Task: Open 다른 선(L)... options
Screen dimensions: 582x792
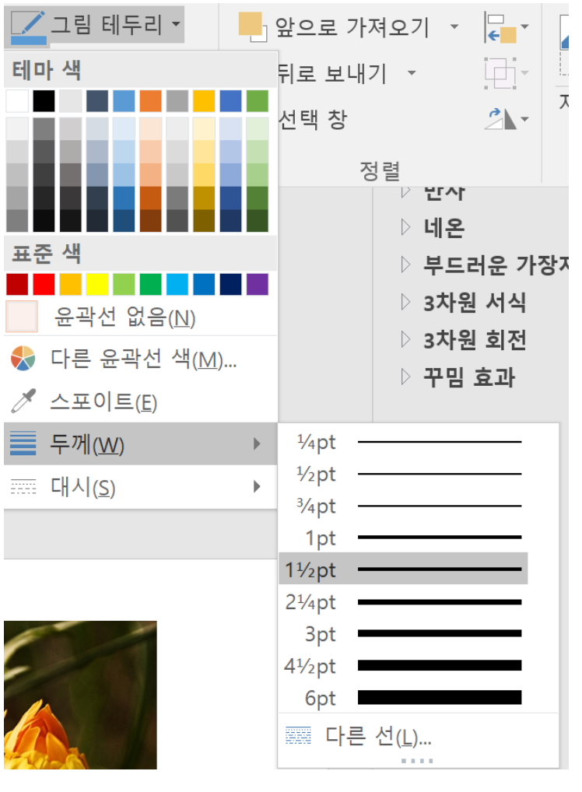Action: point(419,736)
